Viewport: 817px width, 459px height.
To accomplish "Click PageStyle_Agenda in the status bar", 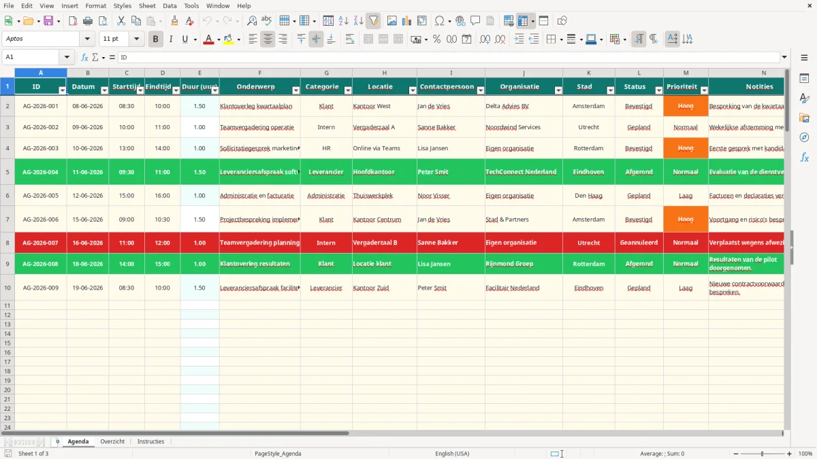I will 278,454.
